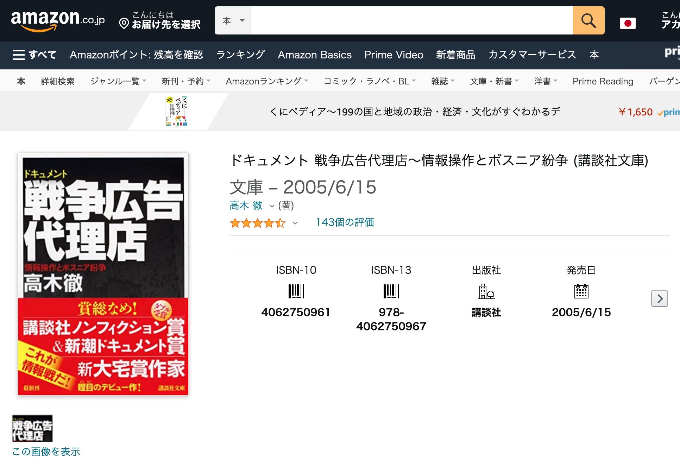Open Prime Reading link
Image resolution: width=680 pixels, height=461 pixels.
[x=603, y=81]
